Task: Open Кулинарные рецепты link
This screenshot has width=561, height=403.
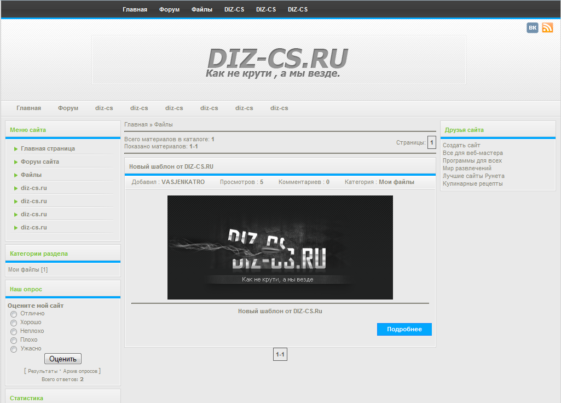Action: (x=473, y=183)
